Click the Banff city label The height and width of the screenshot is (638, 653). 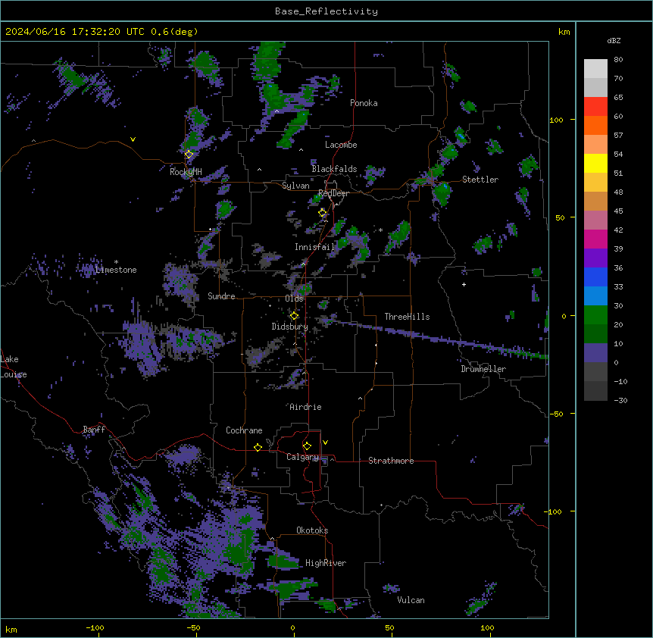pyautogui.click(x=94, y=430)
